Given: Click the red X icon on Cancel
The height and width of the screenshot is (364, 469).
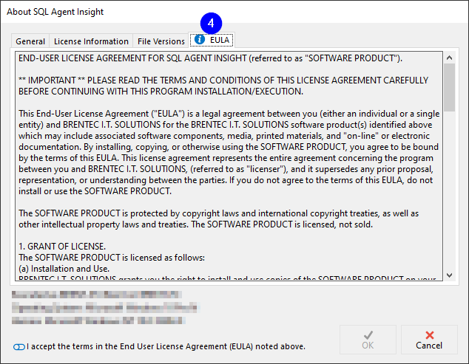Looking at the screenshot, I should (430, 335).
